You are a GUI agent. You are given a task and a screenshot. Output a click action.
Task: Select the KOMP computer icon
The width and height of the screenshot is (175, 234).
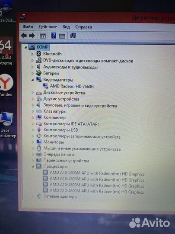[32, 47]
